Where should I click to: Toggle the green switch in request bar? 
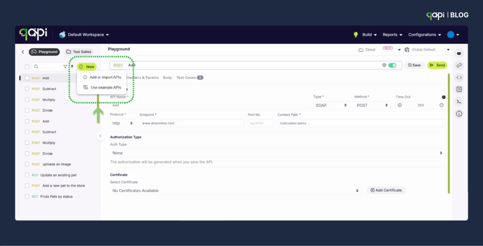(x=392, y=66)
